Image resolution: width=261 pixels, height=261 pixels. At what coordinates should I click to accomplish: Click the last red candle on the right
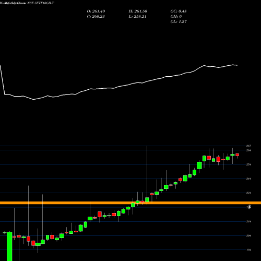point(238,155)
